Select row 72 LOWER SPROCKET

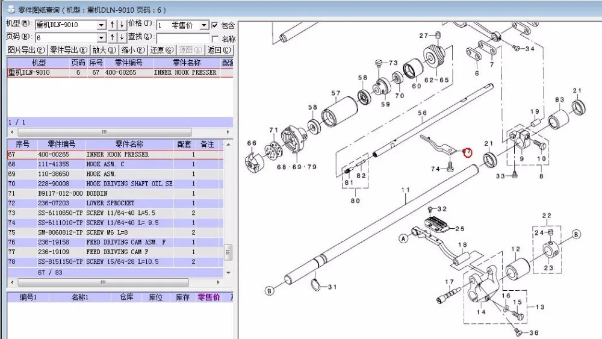pyautogui.click(x=115, y=203)
